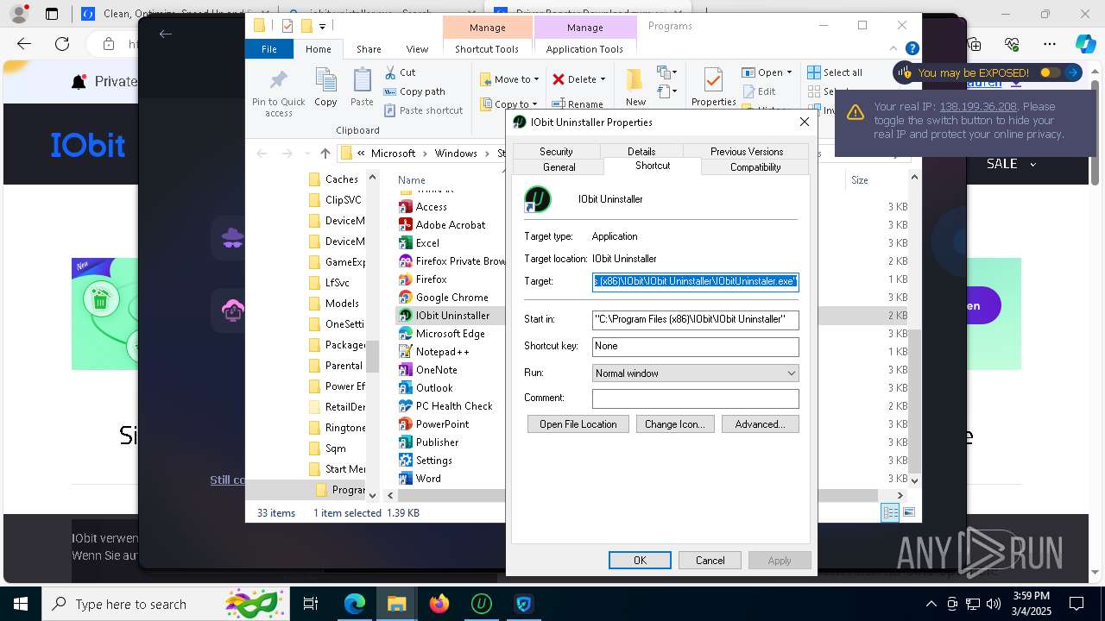Screen dimensions: 1105x621
Task: Open Task View on taskbar
Action: point(311,604)
